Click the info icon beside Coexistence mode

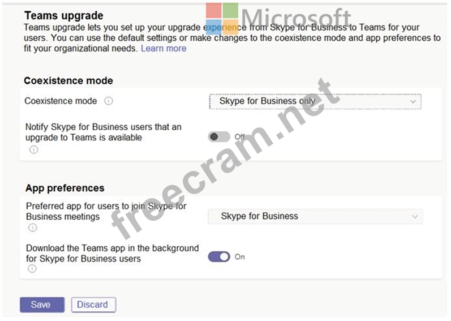coord(109,101)
